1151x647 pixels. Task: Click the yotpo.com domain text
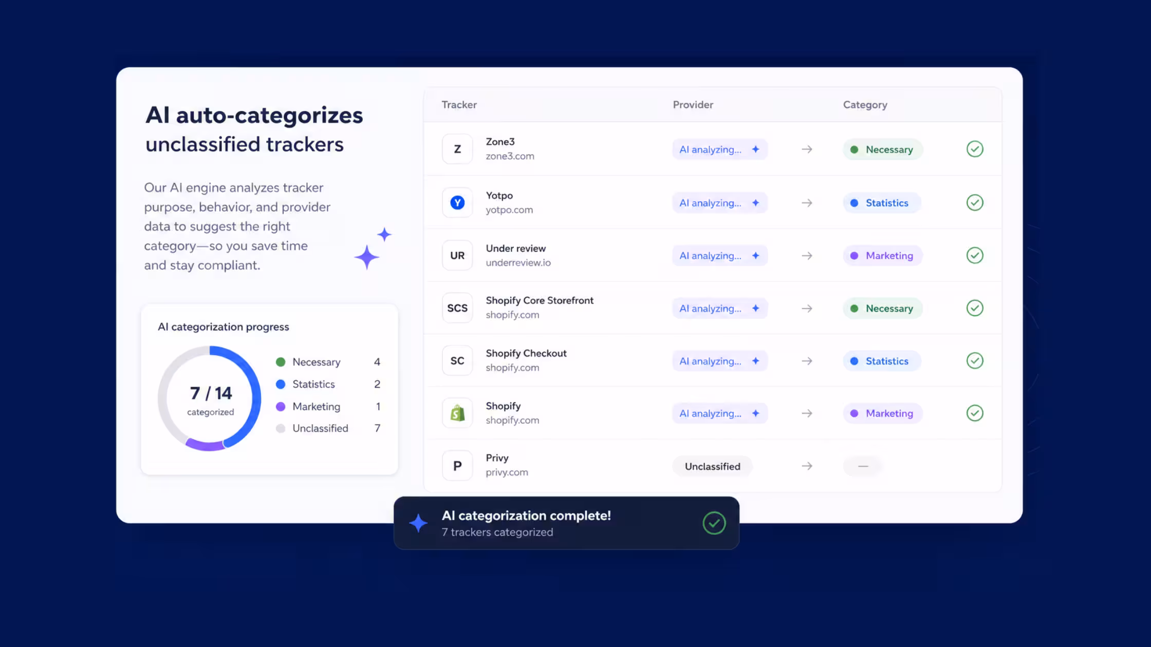pyautogui.click(x=509, y=210)
